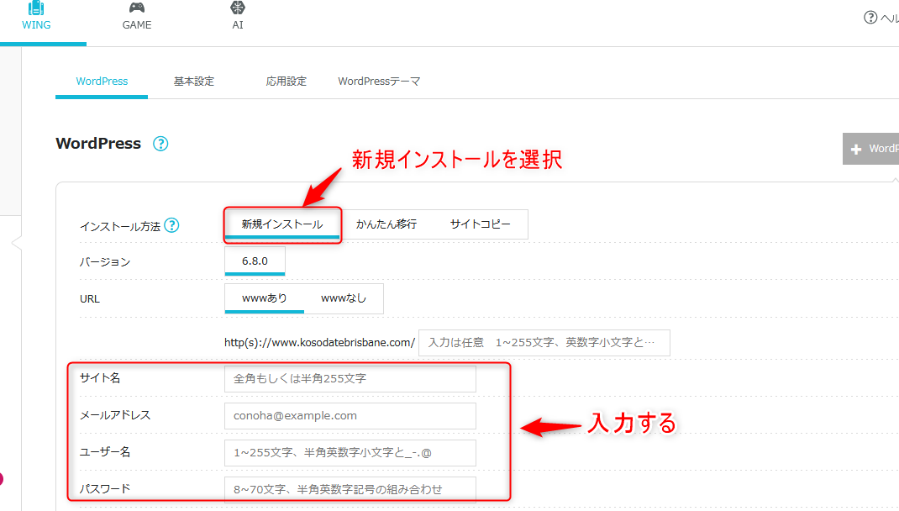Click the パスワード input field

(x=350, y=490)
